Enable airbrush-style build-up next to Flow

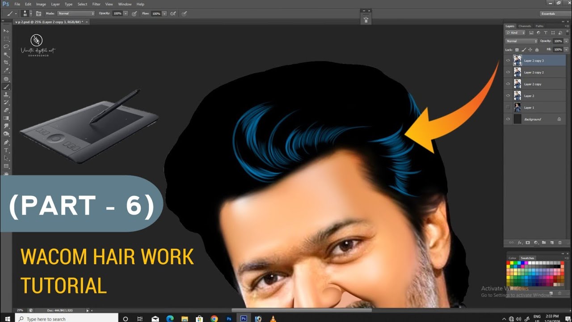173,13
